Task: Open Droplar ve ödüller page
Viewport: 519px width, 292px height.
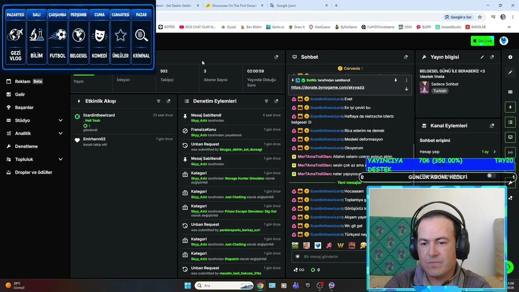Action: (34, 172)
